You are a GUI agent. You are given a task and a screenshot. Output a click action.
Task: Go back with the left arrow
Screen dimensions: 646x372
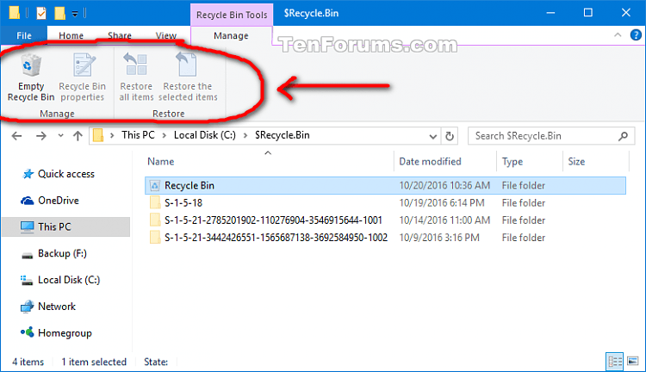point(17,135)
